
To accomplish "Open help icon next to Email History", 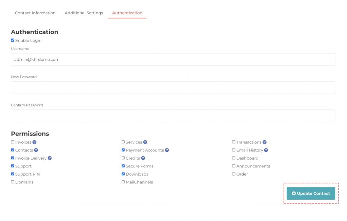I will pyautogui.click(x=266, y=150).
